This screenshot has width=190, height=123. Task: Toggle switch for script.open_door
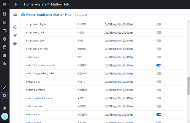159,41
